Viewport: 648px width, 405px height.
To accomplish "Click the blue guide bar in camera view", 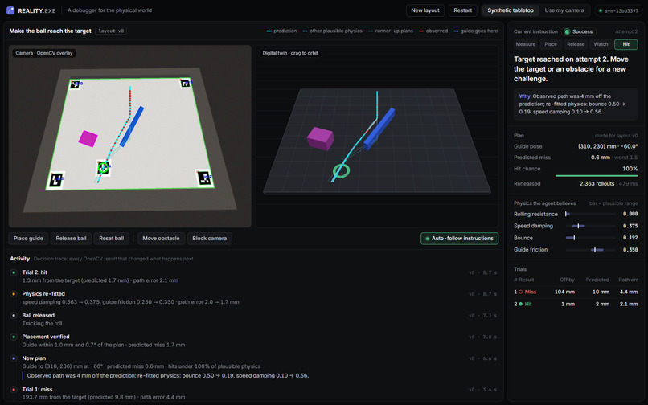I will pos(132,126).
